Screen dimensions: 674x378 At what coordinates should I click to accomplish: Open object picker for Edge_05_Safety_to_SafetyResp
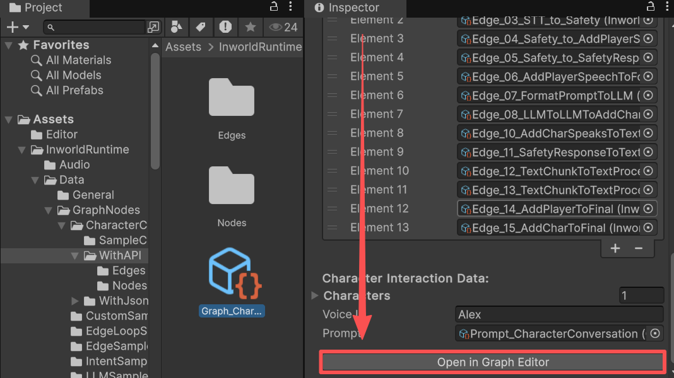(648, 57)
